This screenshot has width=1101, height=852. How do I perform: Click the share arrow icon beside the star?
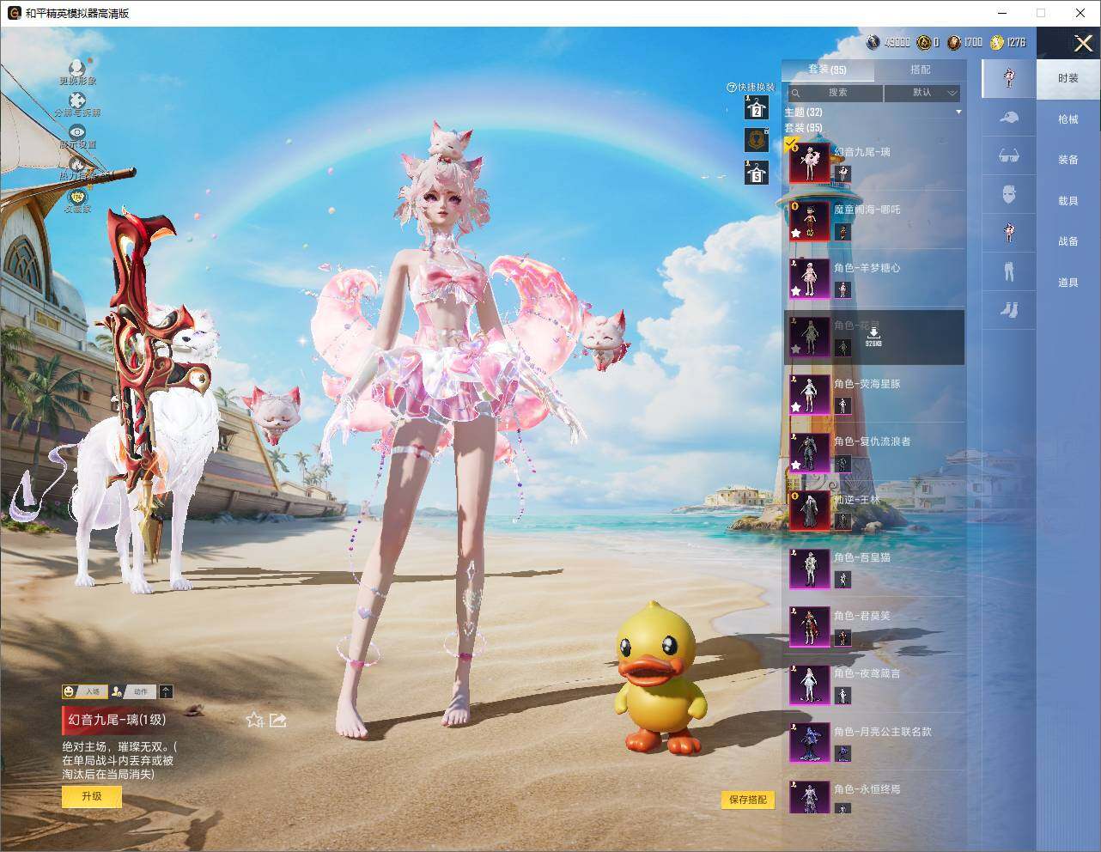277,720
